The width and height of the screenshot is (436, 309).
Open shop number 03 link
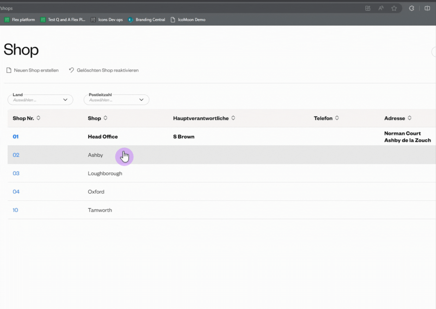[x=16, y=173]
